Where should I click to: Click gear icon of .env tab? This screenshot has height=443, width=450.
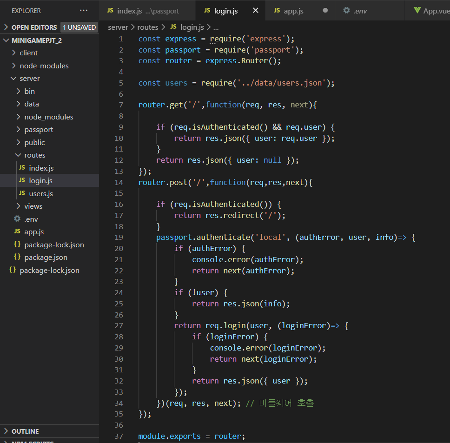346,11
